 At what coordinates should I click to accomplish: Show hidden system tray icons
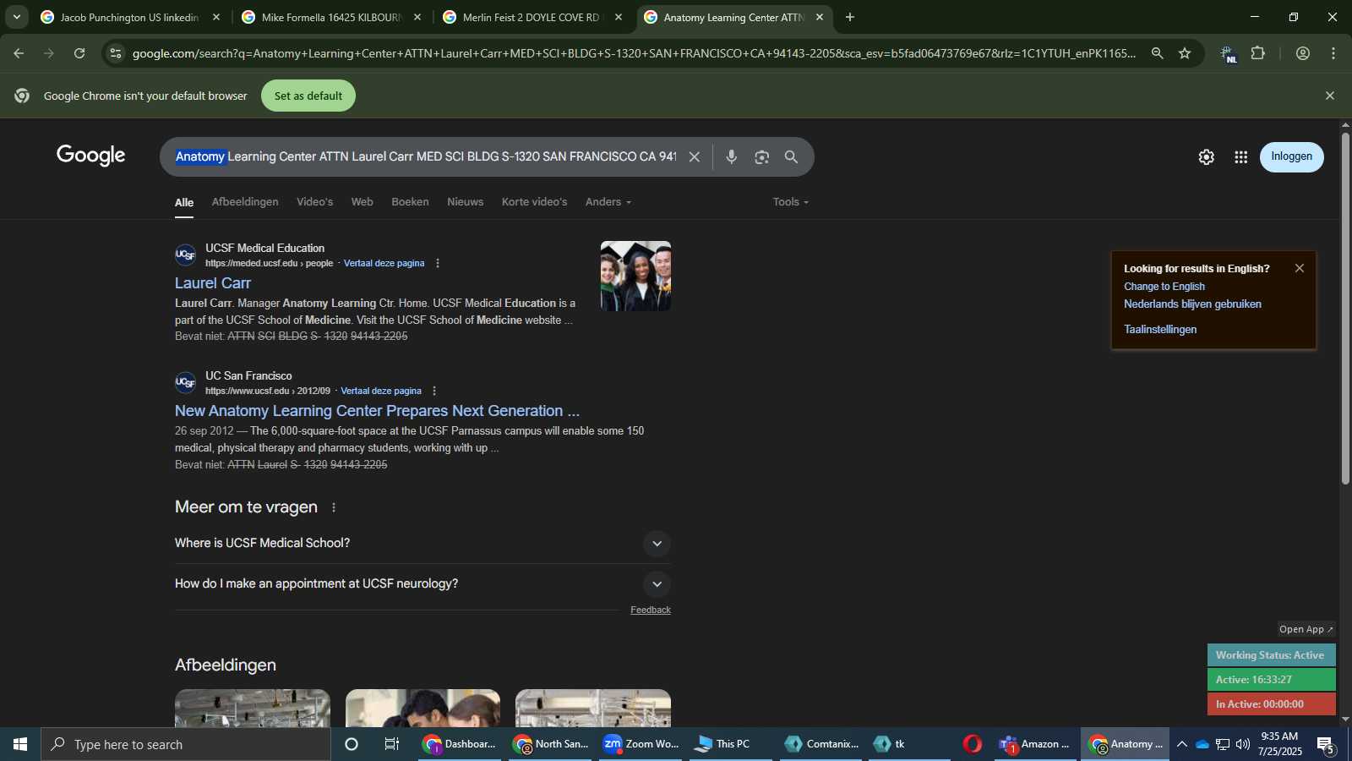(x=1181, y=744)
